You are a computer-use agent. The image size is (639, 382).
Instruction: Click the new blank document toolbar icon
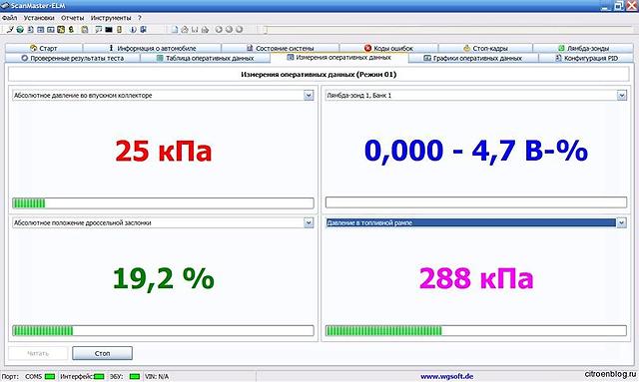coord(175,29)
